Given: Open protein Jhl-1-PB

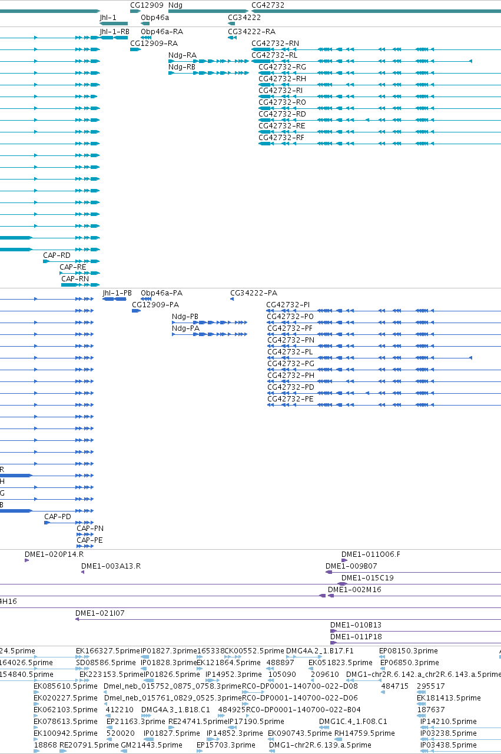Looking at the screenshot, I should click(117, 293).
